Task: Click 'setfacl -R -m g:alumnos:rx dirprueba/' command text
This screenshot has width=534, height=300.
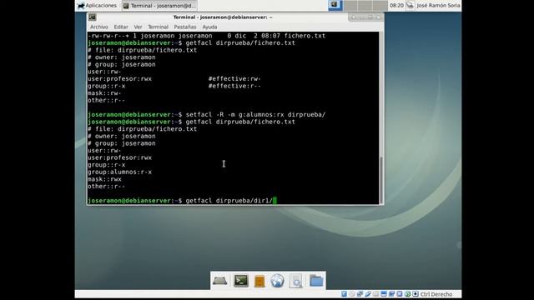Action: 255,115
